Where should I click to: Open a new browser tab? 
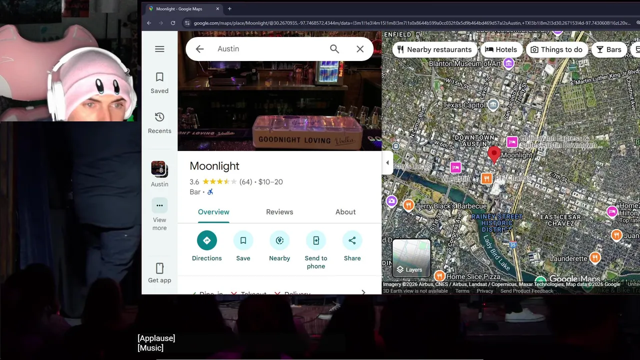tap(229, 9)
